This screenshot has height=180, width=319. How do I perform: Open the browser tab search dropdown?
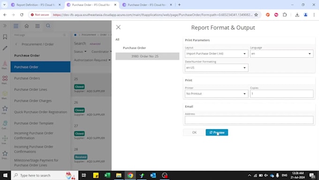pos(4,5)
